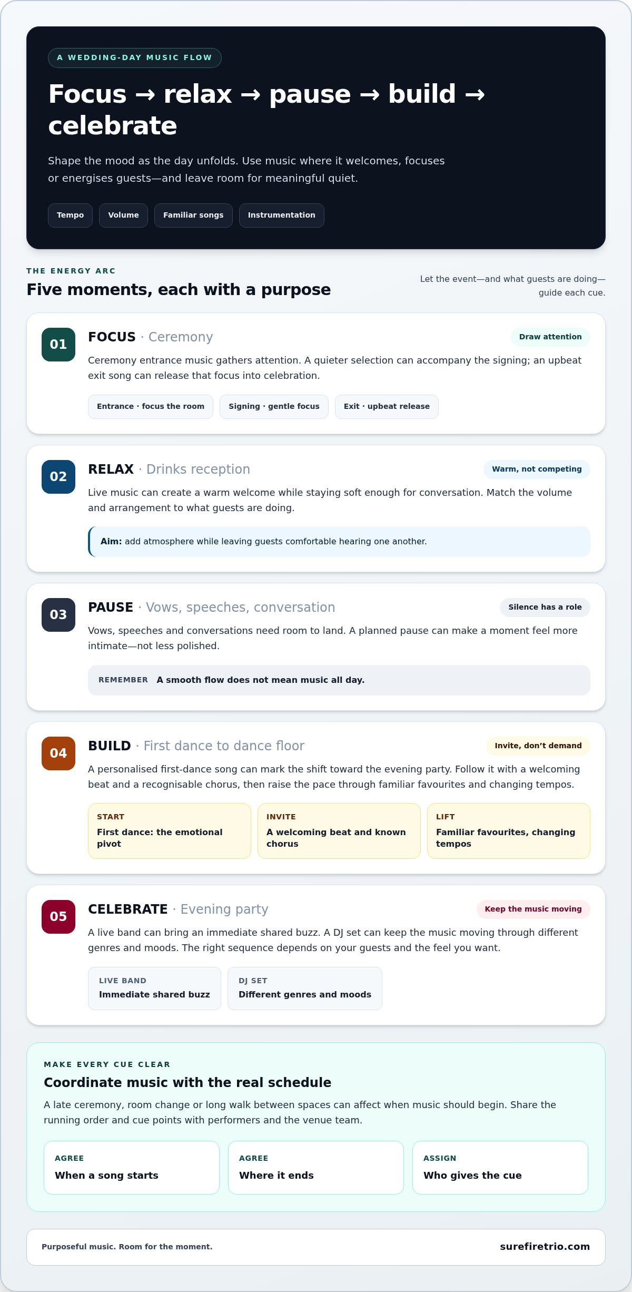Click the Warm, not competing tag

(537, 469)
